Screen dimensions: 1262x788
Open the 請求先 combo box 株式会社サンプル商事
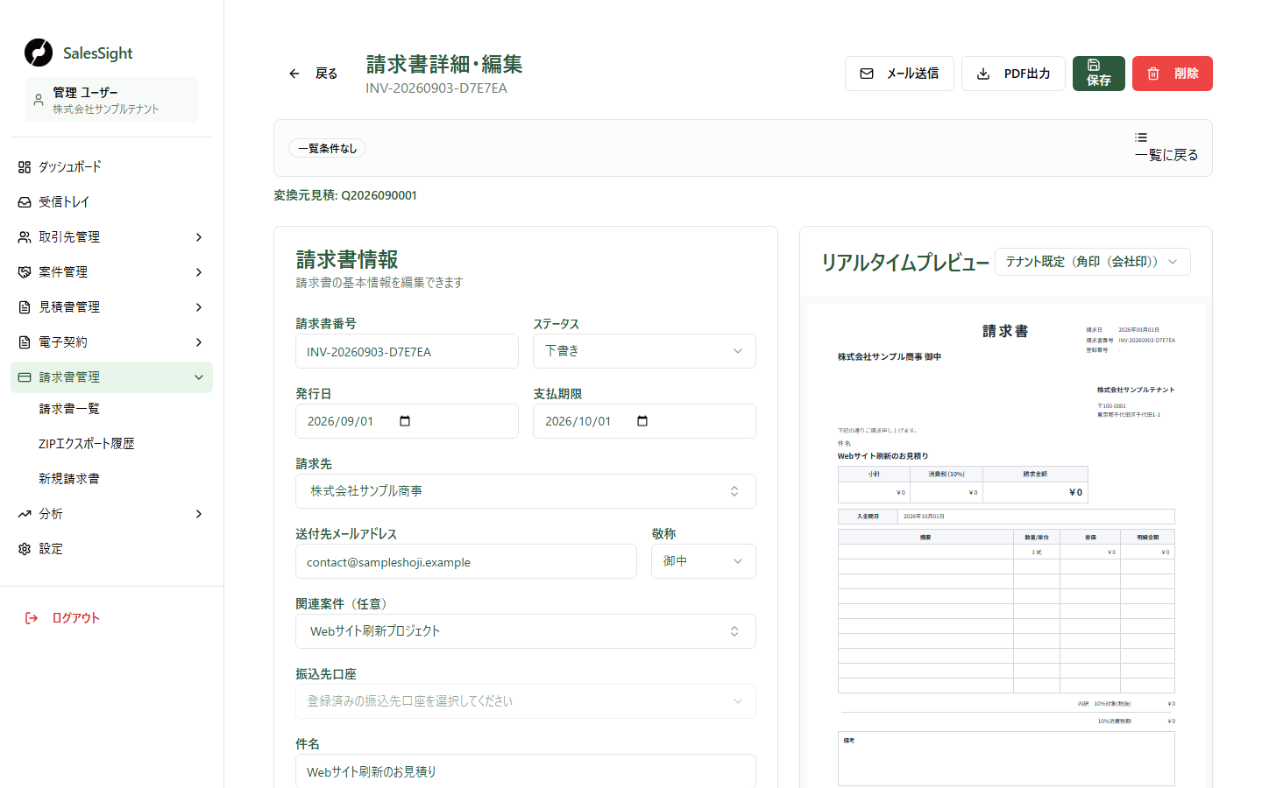[526, 491]
